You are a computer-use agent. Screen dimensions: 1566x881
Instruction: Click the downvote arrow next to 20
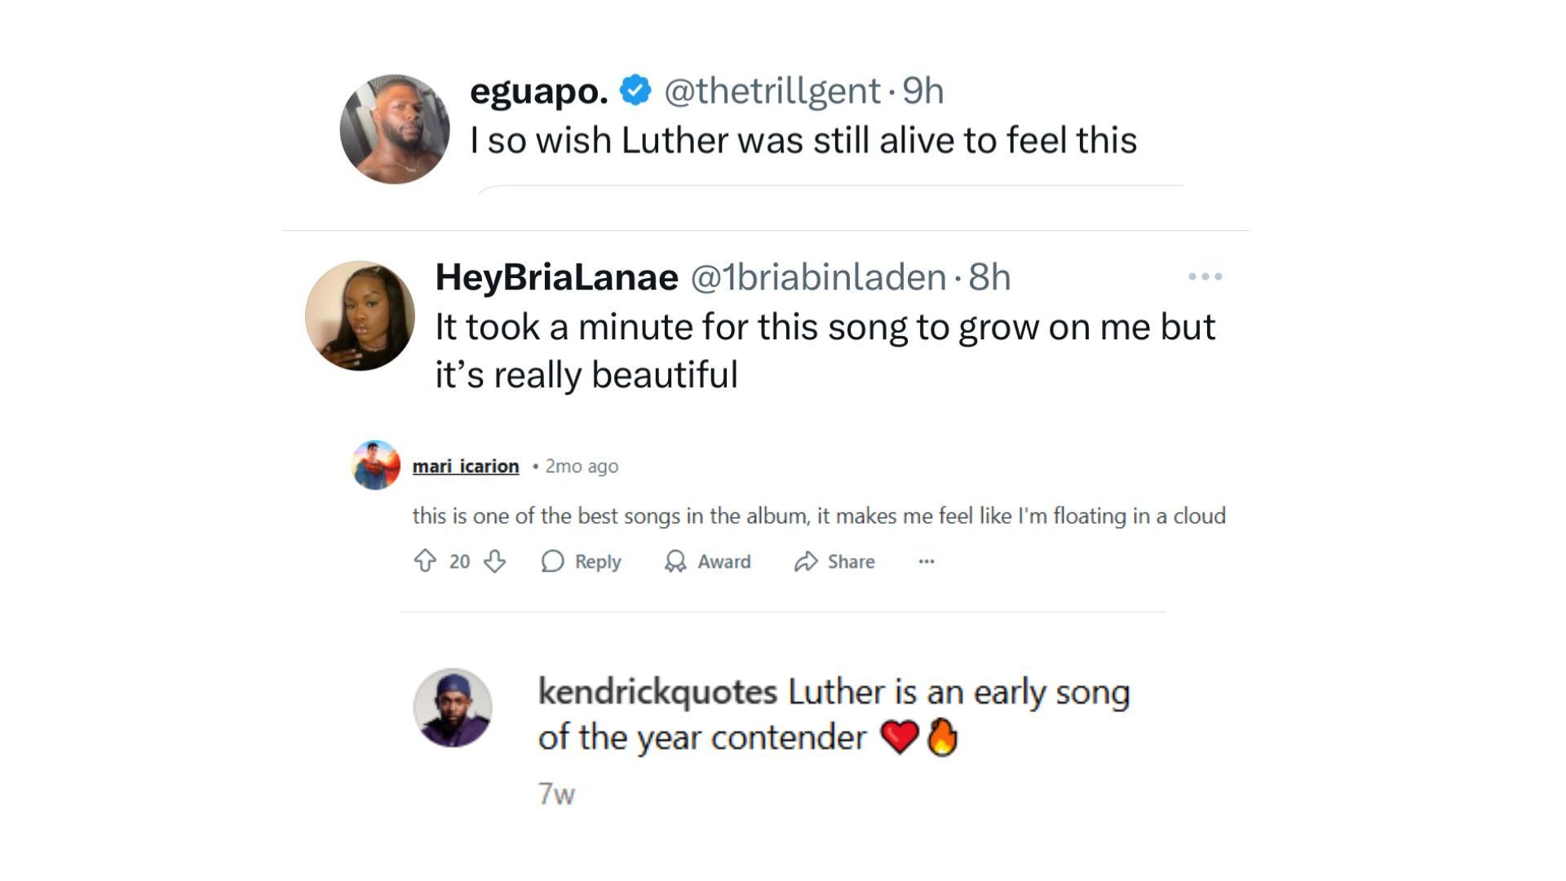click(494, 561)
